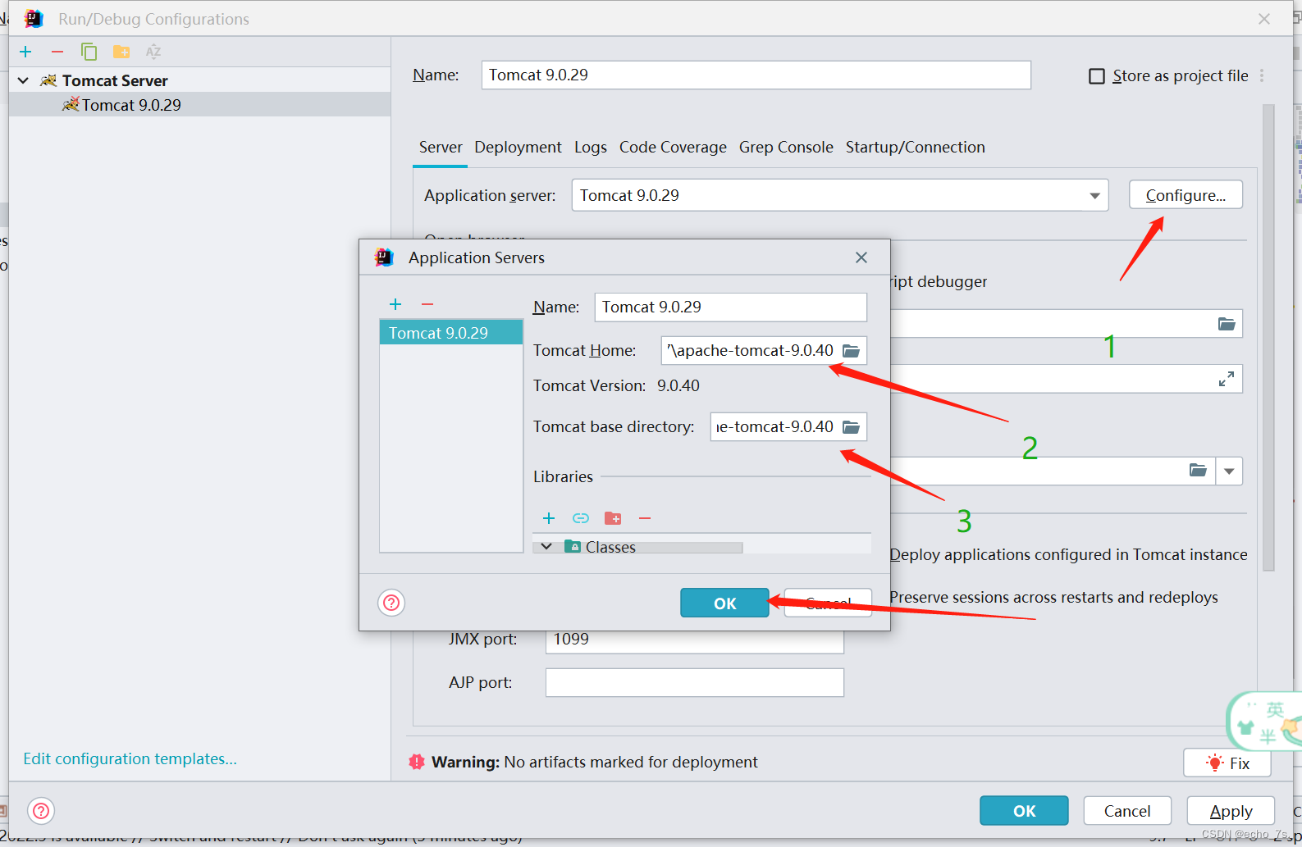Select Tomcat 9.0.29 in configurations tree

(x=199, y=105)
